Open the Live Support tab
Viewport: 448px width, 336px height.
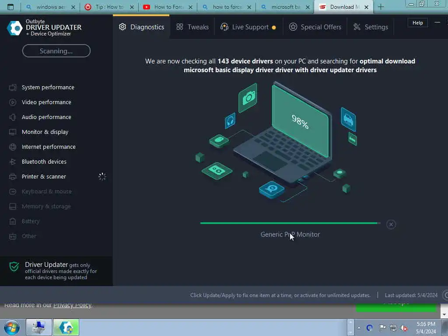tap(248, 27)
